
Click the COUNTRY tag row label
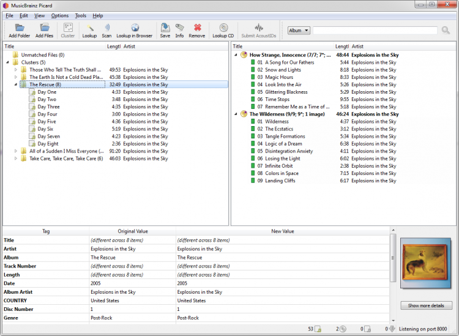click(15, 301)
